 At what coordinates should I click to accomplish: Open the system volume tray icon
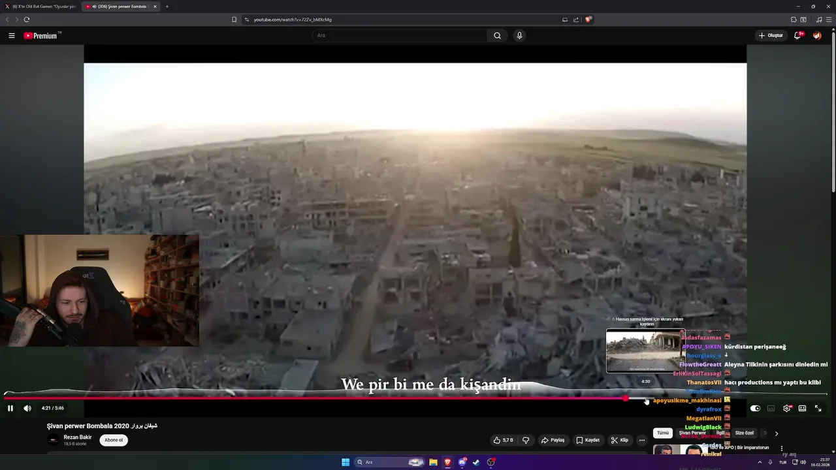[x=803, y=462]
